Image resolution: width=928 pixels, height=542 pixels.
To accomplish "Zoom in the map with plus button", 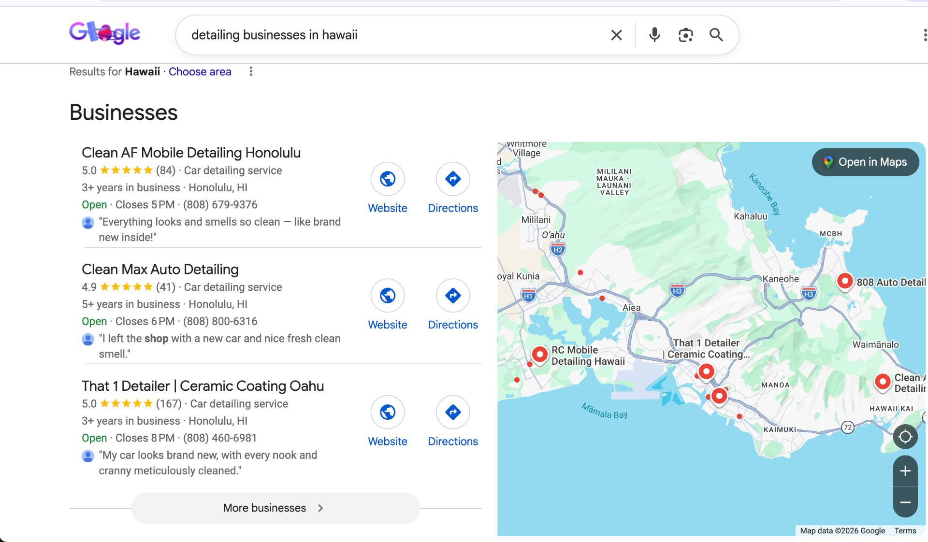I will tap(905, 471).
